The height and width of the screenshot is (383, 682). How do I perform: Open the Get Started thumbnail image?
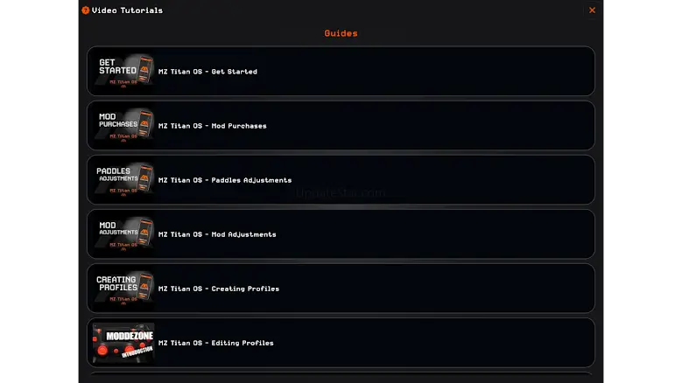click(x=124, y=71)
